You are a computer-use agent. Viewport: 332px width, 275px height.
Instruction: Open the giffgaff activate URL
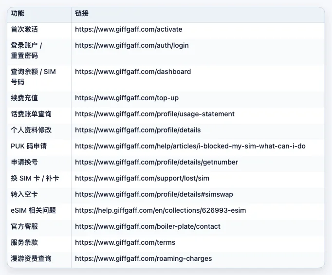[x=129, y=29]
